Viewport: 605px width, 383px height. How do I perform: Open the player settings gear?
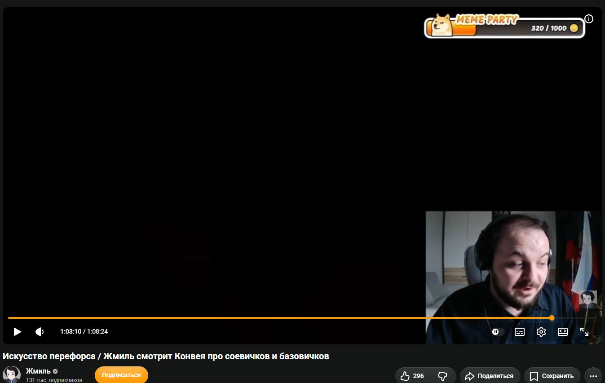(x=541, y=332)
